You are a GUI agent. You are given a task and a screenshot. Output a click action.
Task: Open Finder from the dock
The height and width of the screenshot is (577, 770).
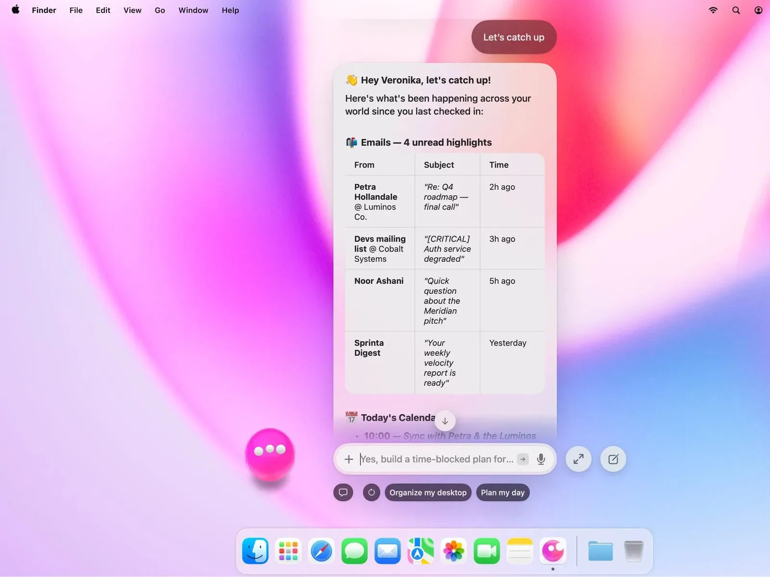tap(255, 551)
